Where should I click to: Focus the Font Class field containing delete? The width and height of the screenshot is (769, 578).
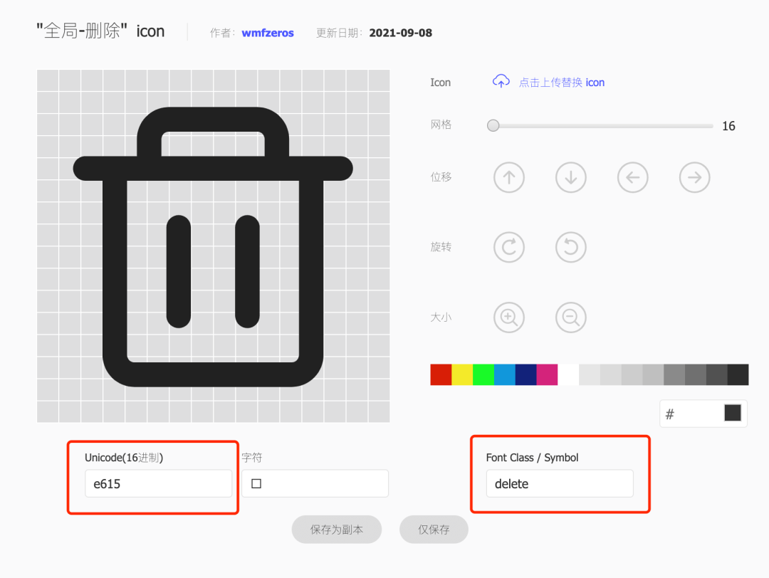tap(560, 483)
